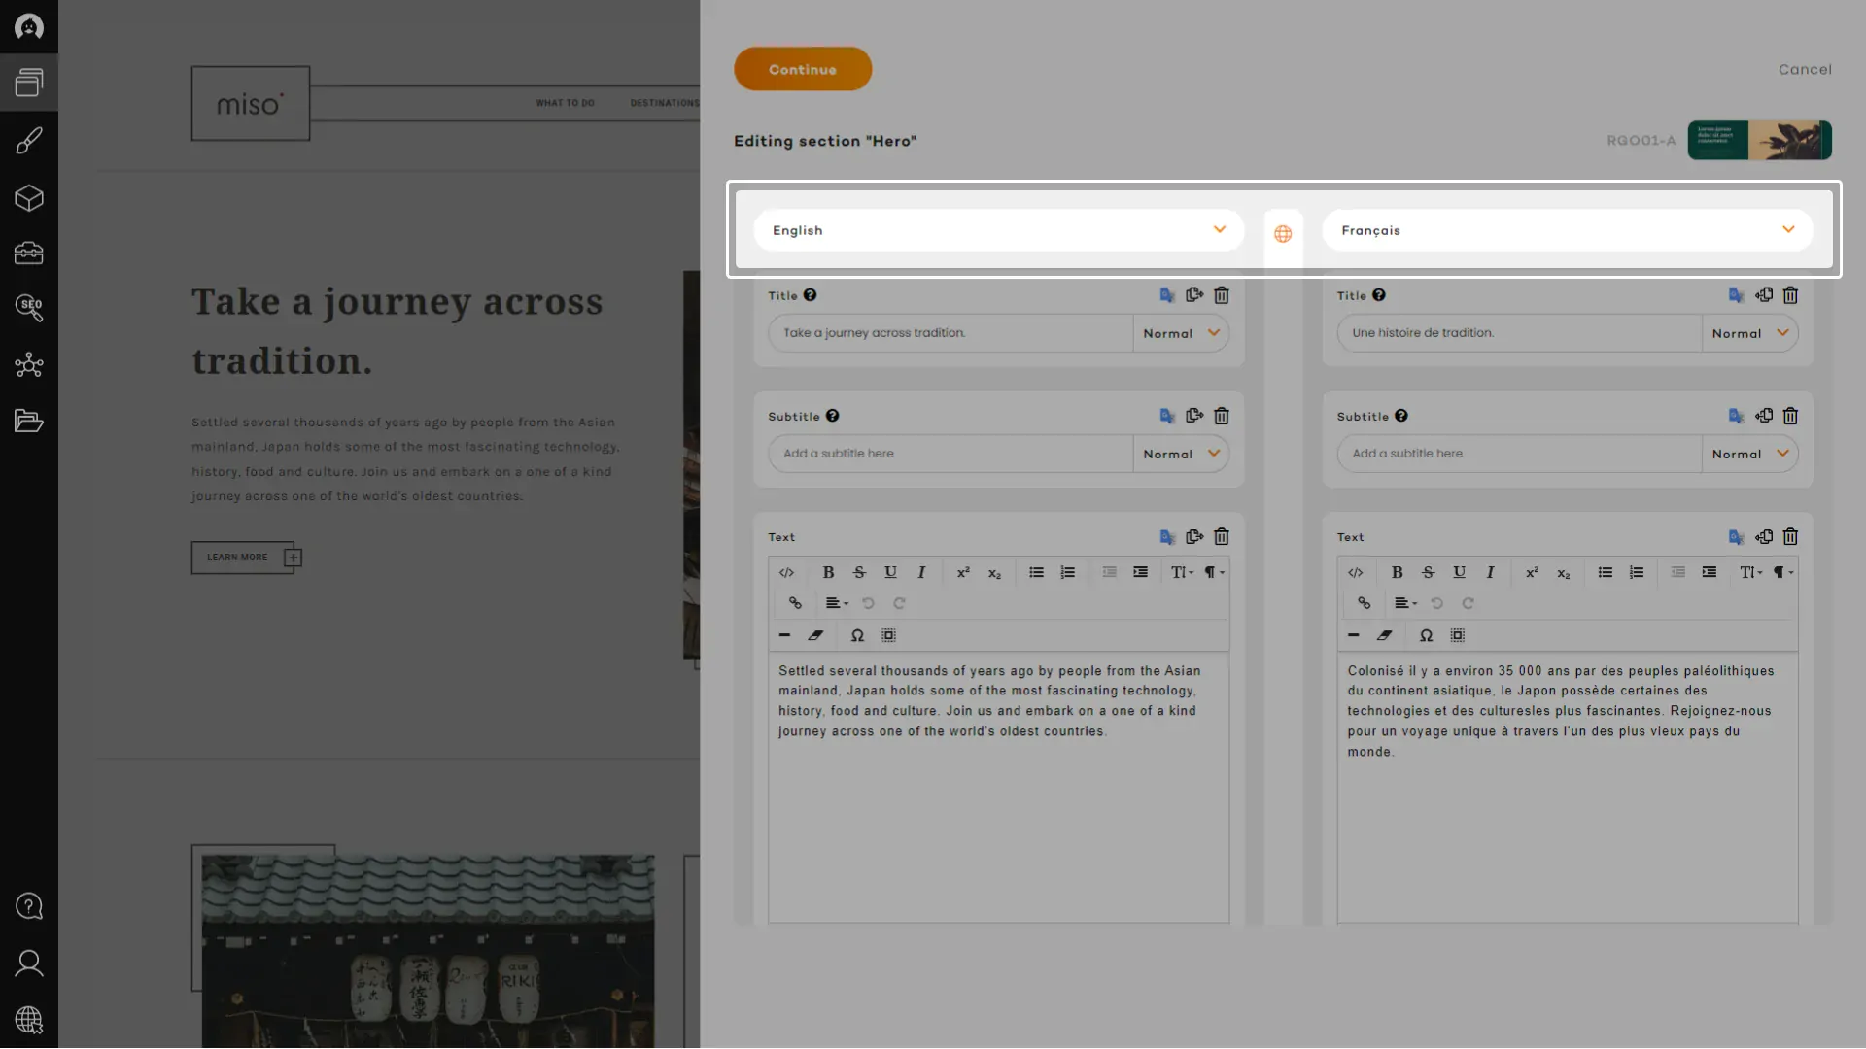Open the toolbox icon in left sidebar

(29, 254)
